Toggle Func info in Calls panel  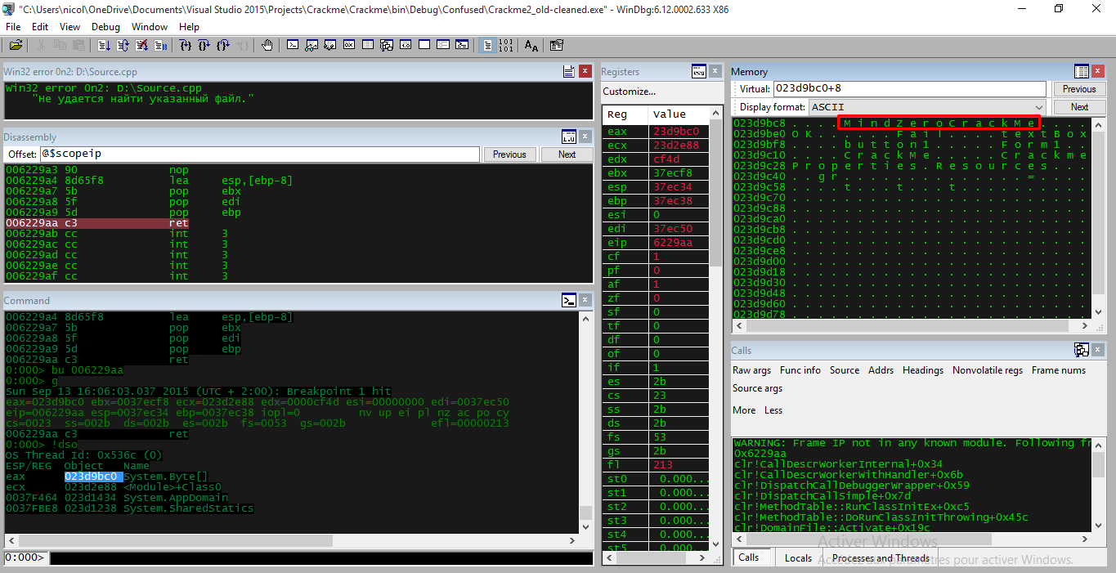pyautogui.click(x=800, y=370)
